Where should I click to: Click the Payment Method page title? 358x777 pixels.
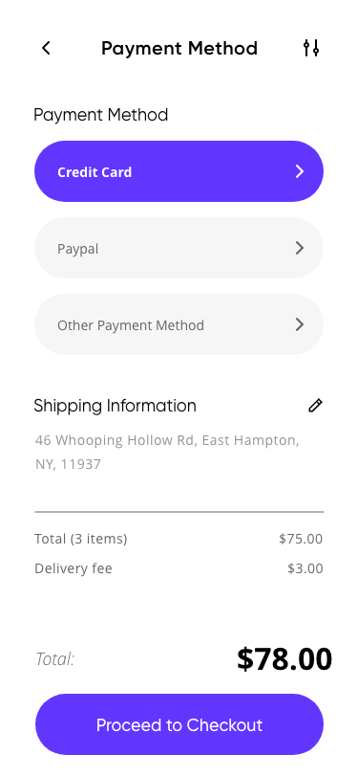coord(179,49)
